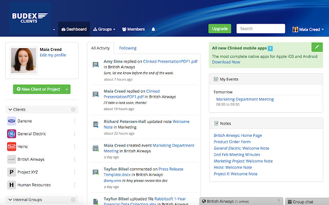Screen dimensions: 329x205
Task: Click note icon beside Richard Petersen-Hall update
Action: pyautogui.click(x=96, y=125)
